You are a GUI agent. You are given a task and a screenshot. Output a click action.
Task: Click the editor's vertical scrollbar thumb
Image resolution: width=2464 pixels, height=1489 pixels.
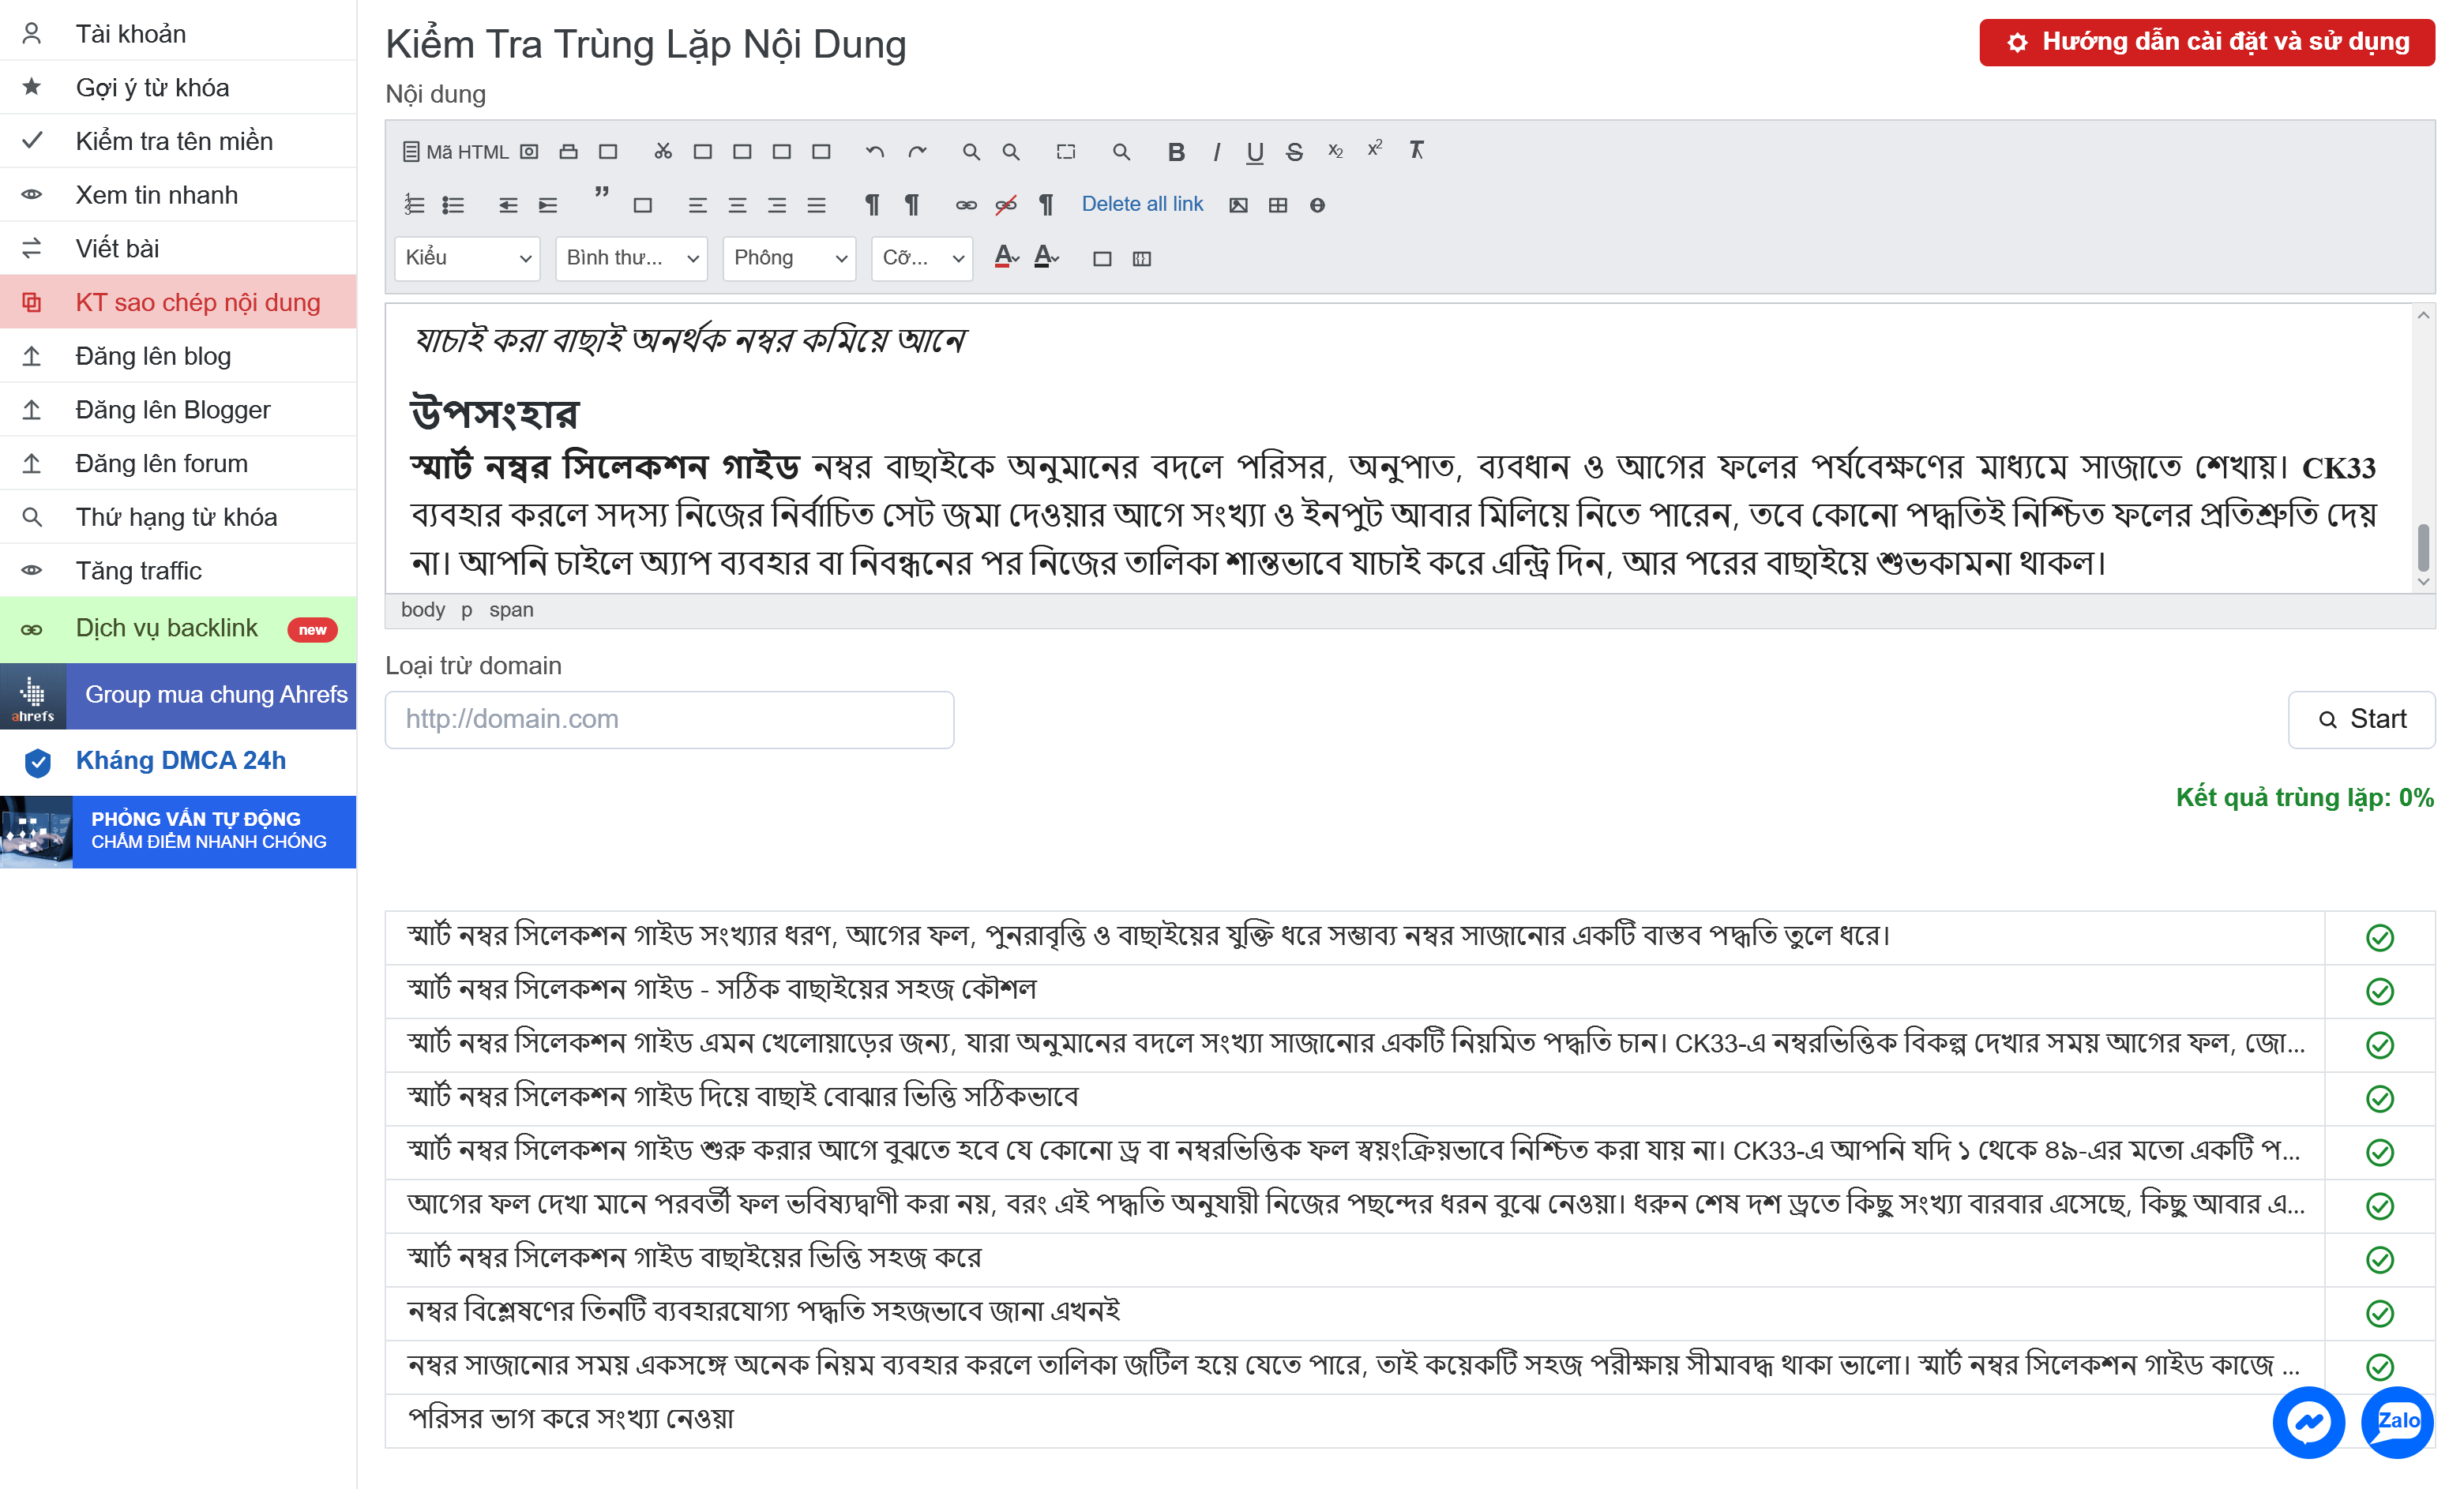pyautogui.click(x=2423, y=546)
